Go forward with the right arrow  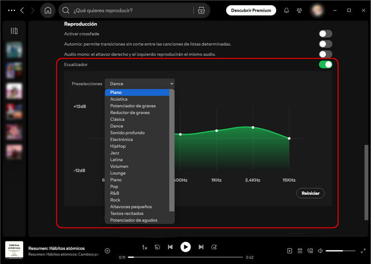click(33, 11)
